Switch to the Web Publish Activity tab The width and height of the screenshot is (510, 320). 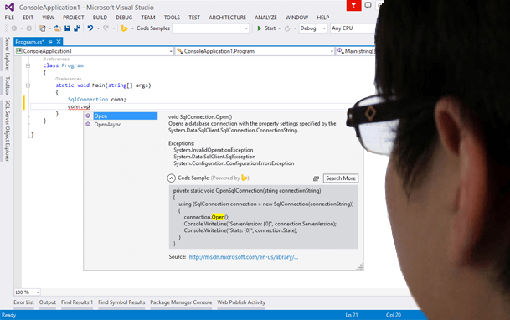click(241, 302)
